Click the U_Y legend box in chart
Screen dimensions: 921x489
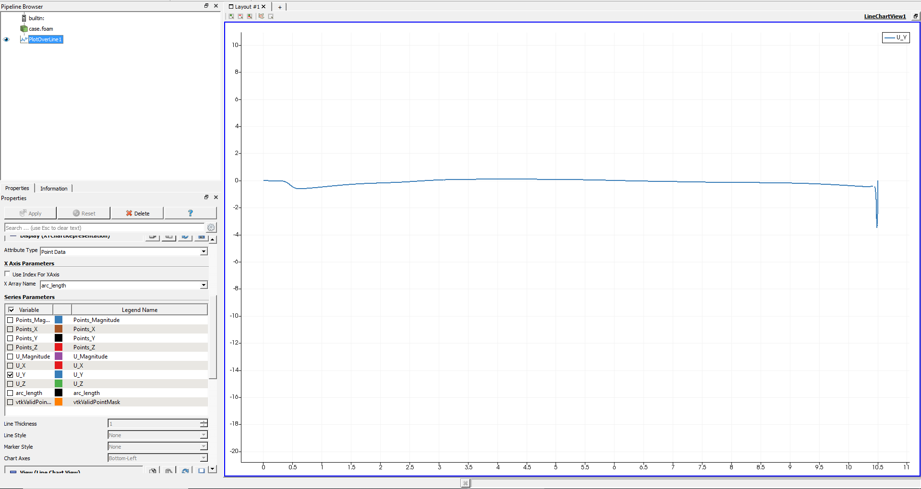pyautogui.click(x=896, y=37)
